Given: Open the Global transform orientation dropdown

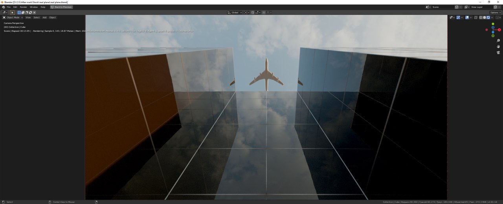Looking at the screenshot, I should (x=235, y=13).
